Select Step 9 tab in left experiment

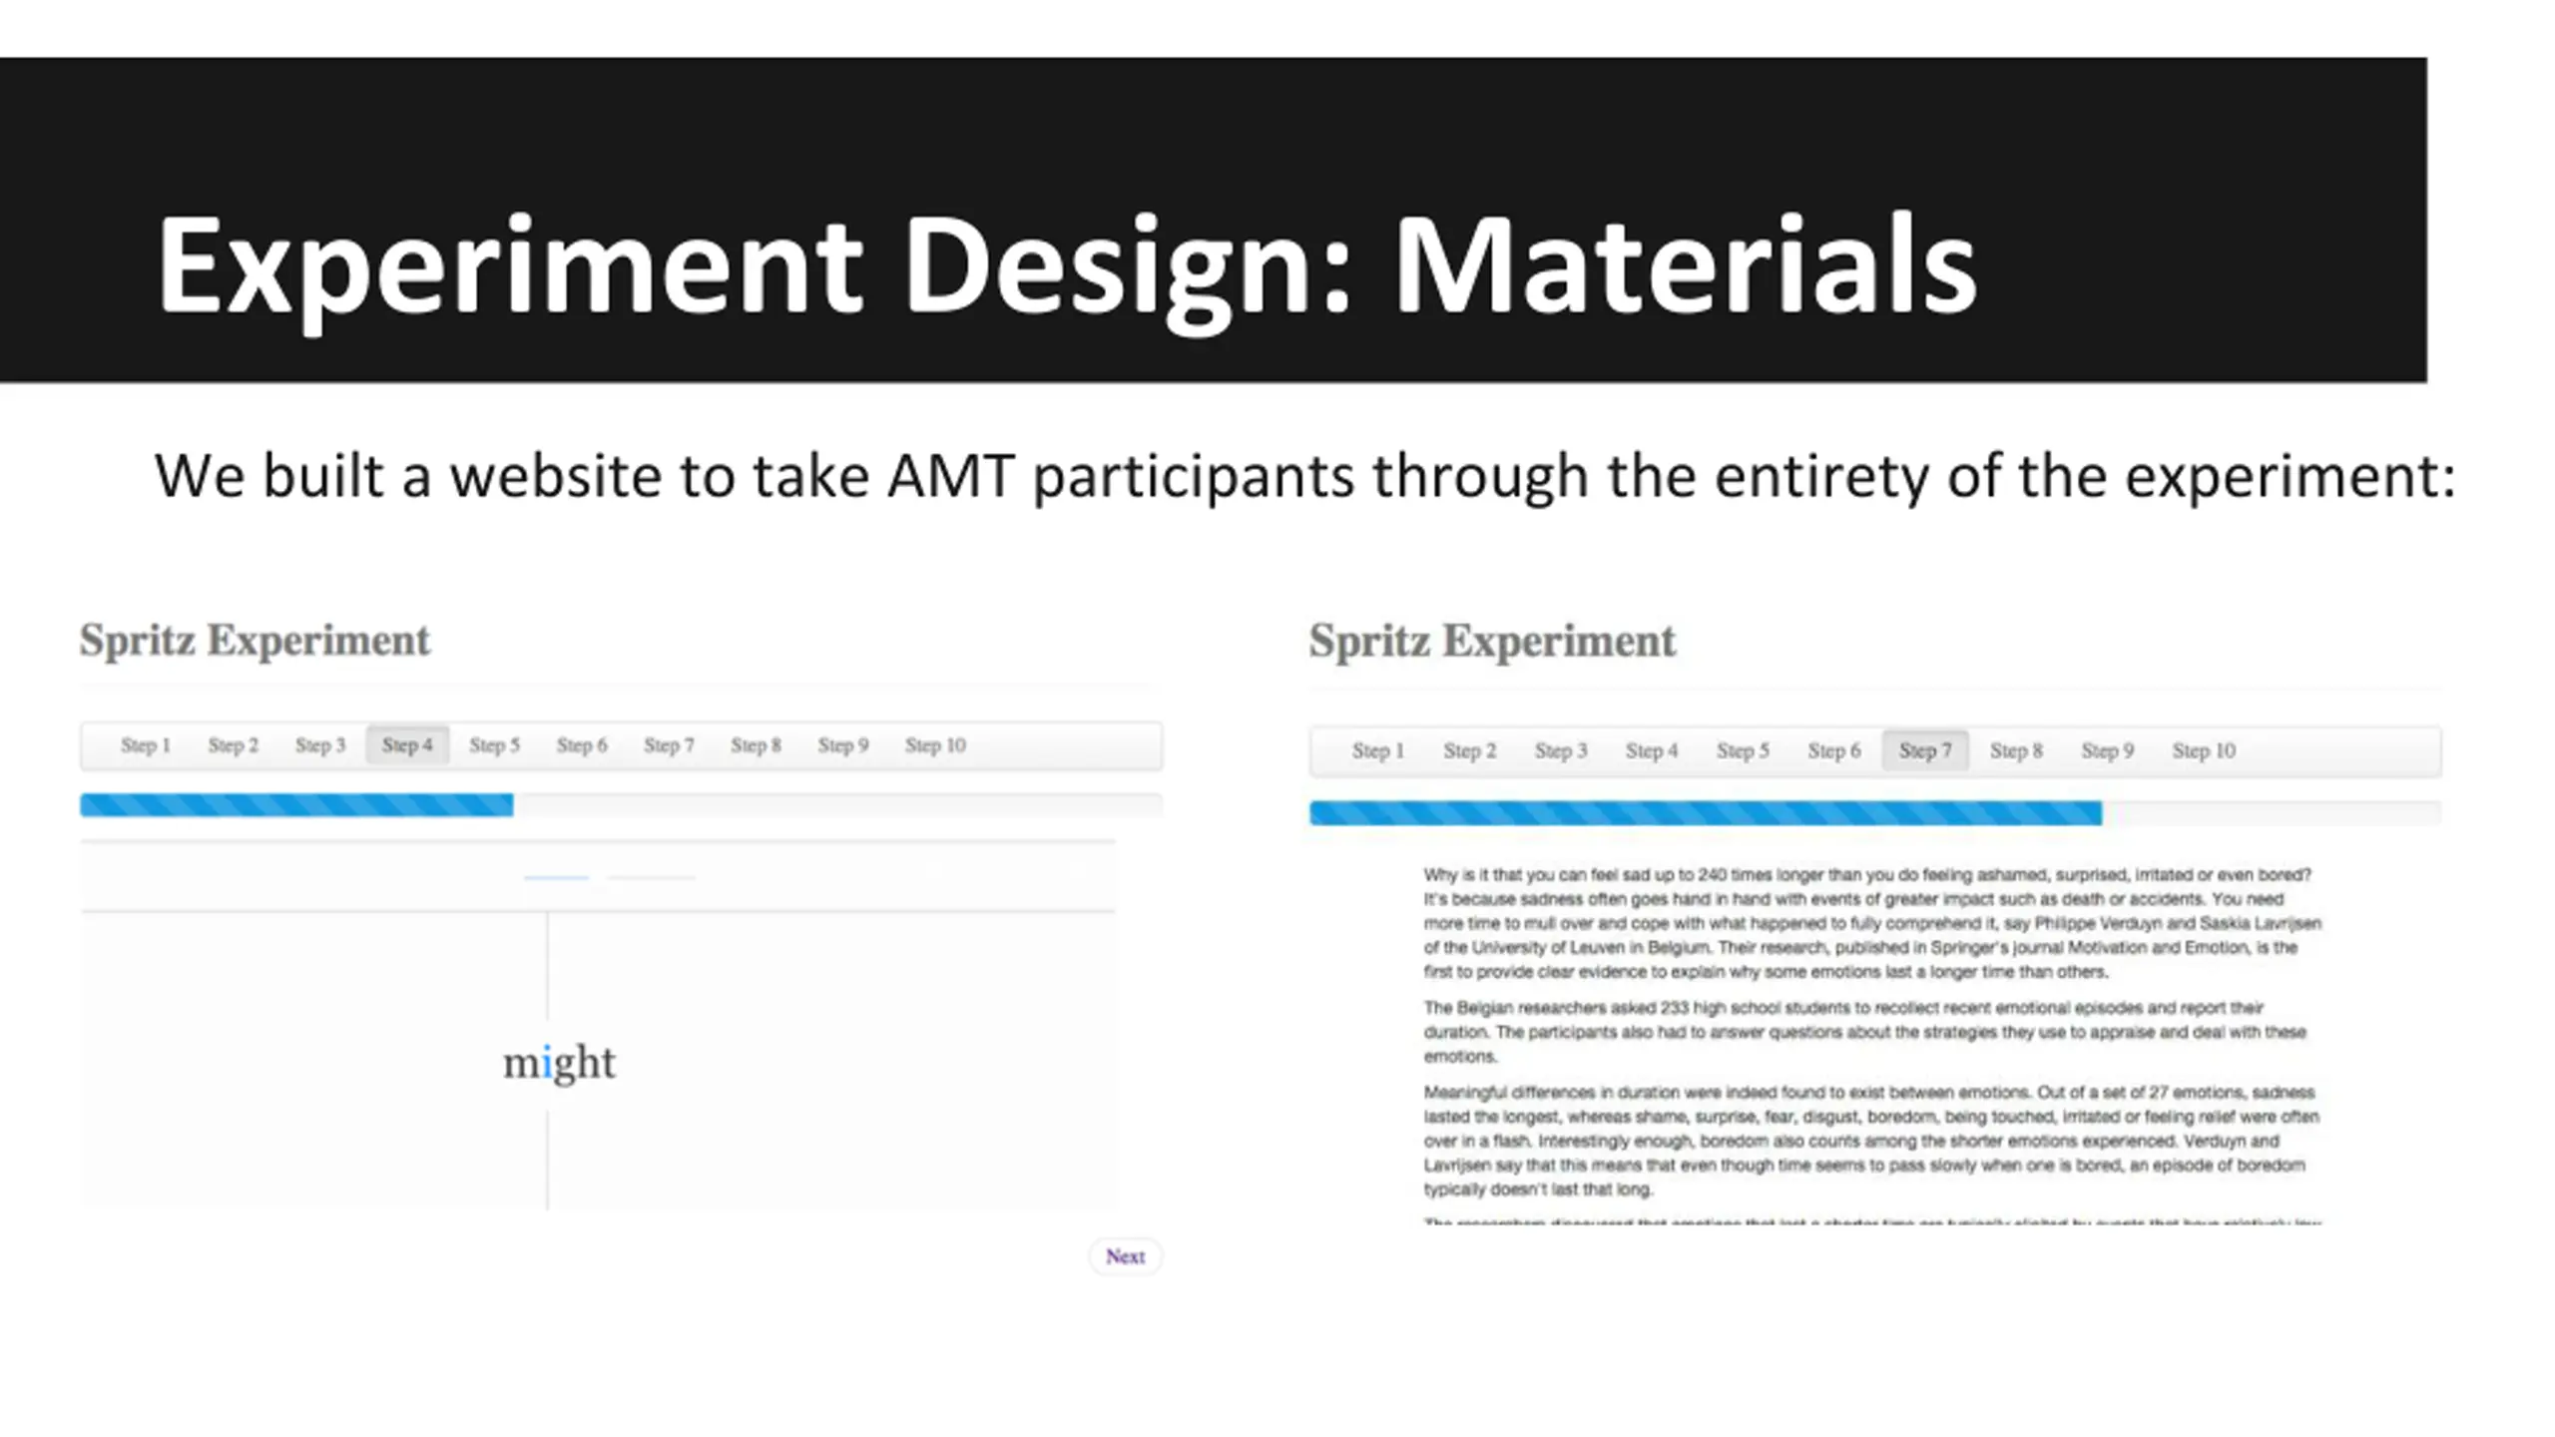pos(843,745)
